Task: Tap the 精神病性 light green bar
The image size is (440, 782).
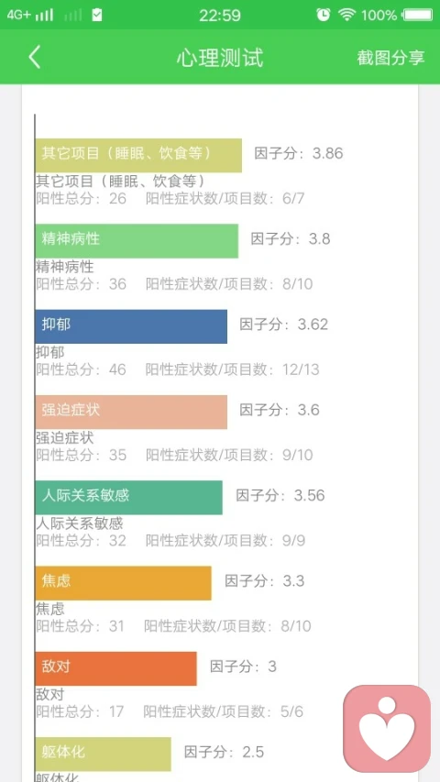Action: (137, 241)
